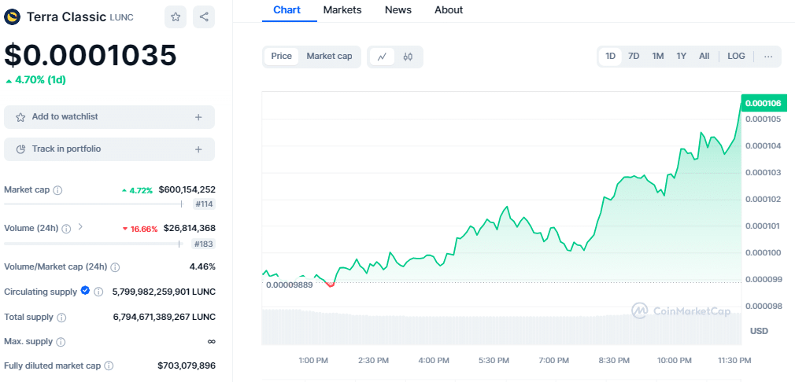
Task: Click Volume/Market cap info icon
Action: click(115, 266)
